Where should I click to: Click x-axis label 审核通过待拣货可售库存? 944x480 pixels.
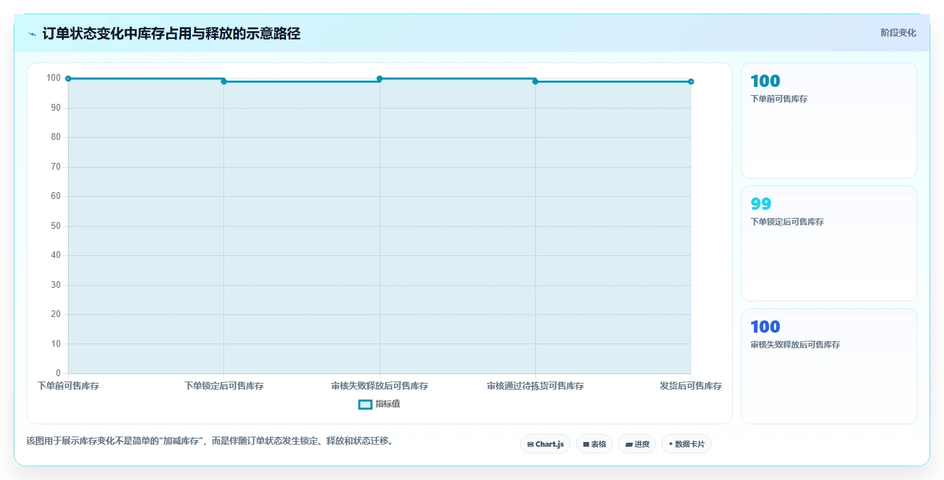(x=535, y=386)
